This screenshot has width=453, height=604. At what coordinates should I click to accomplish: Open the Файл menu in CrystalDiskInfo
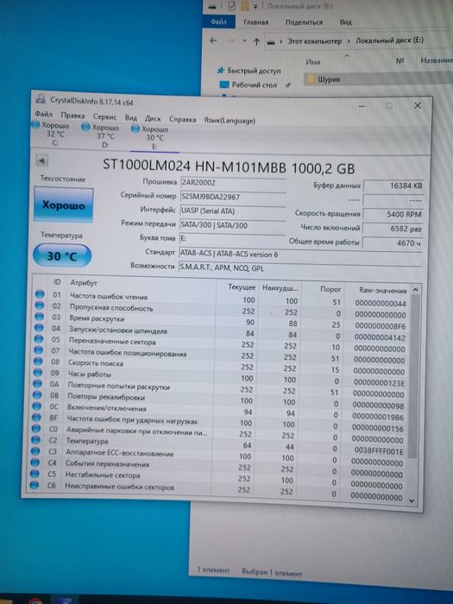[x=43, y=114]
